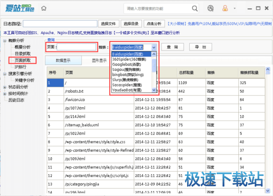The image size is (273, 196).
Task: Open the skin theme icon
Action: coord(210,8)
